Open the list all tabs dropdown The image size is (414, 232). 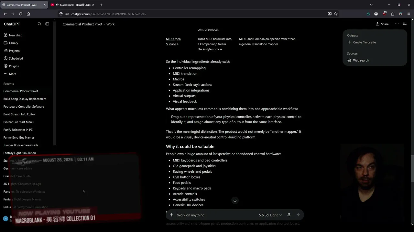371,5
